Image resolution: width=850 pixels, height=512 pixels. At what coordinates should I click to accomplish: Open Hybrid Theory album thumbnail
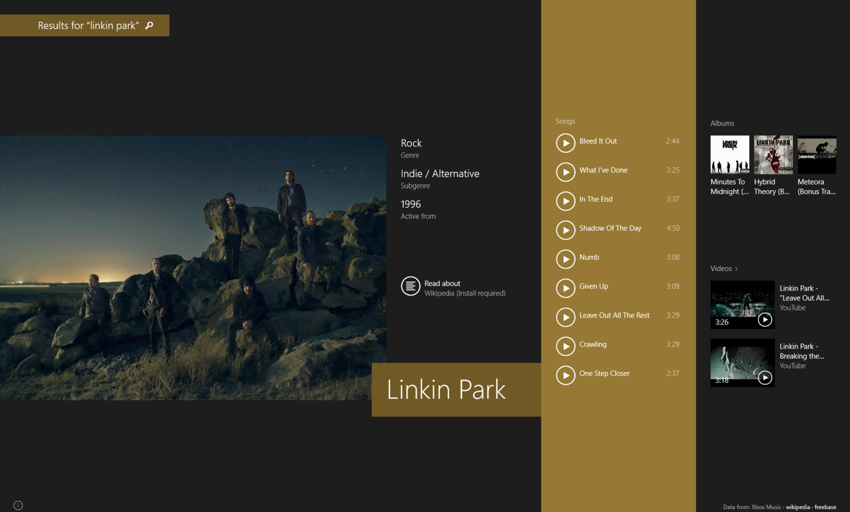coord(773,155)
